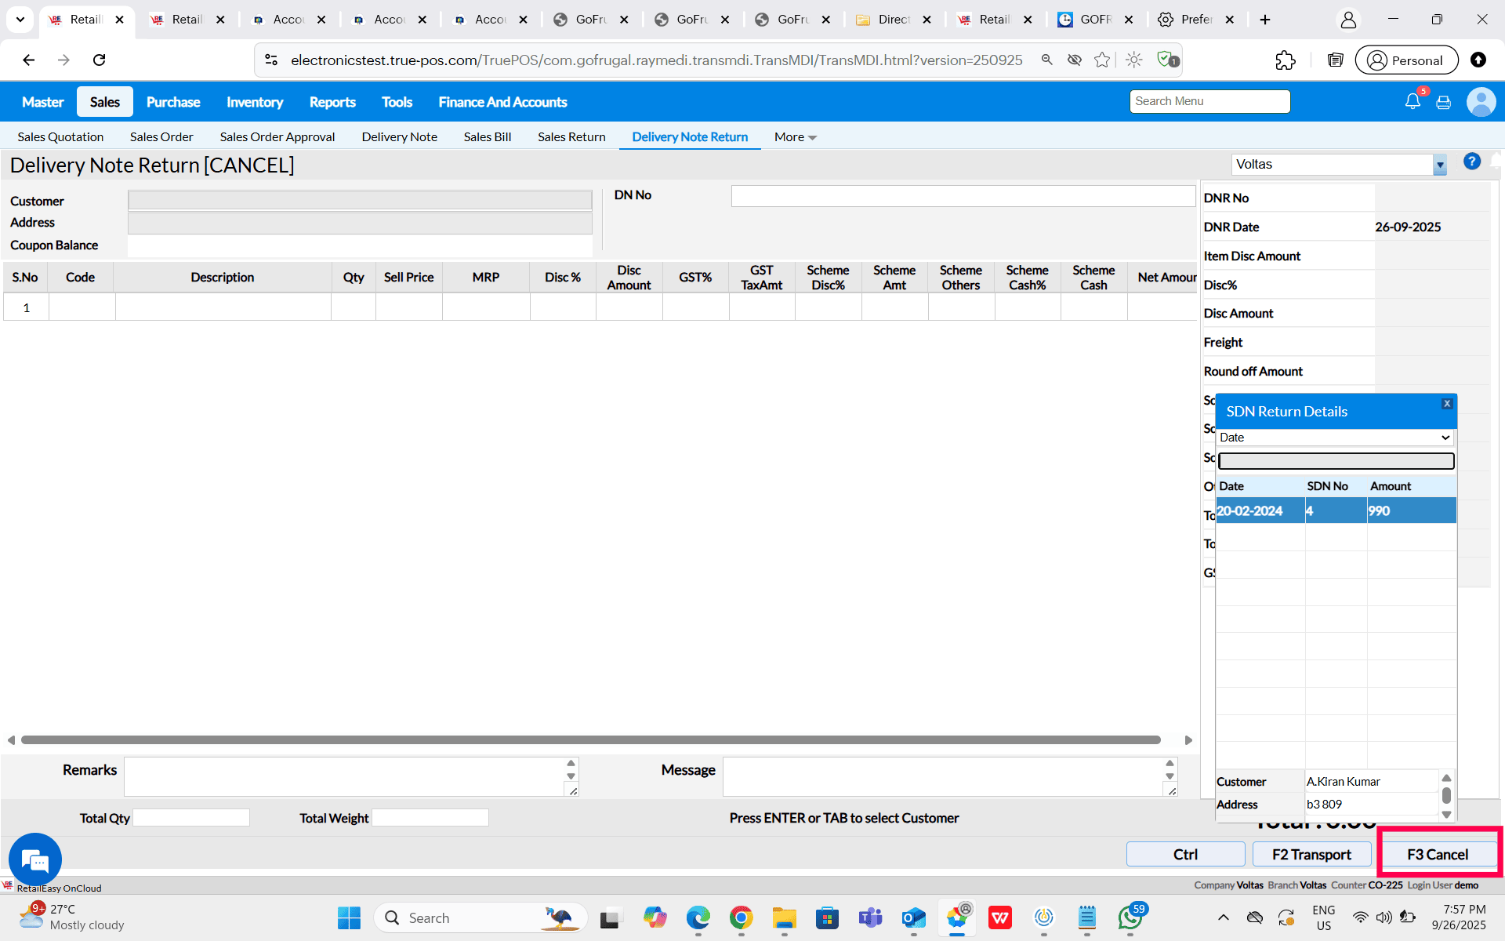The width and height of the screenshot is (1505, 941).
Task: Click the notification bell icon
Action: (x=1413, y=102)
